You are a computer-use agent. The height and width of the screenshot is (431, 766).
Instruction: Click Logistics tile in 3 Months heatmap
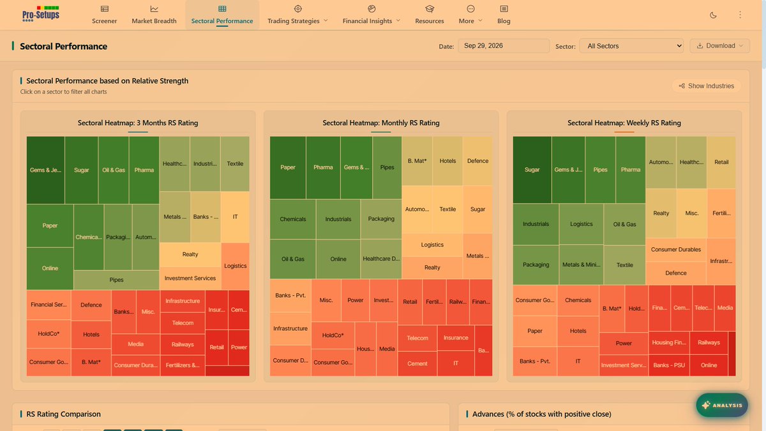(x=235, y=266)
